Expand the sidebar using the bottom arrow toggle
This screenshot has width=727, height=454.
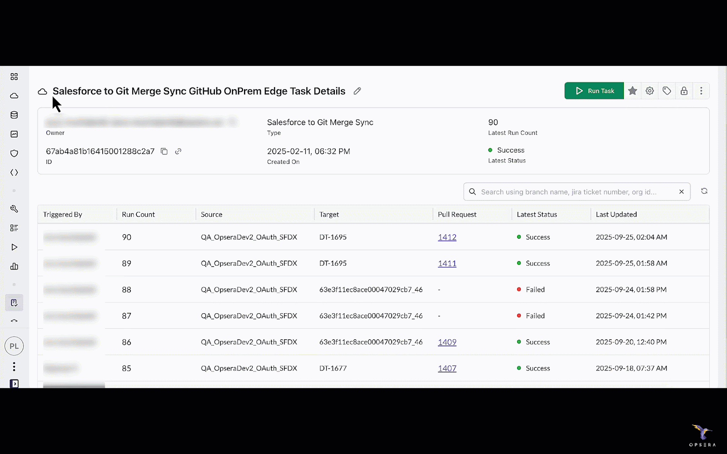pos(14,384)
